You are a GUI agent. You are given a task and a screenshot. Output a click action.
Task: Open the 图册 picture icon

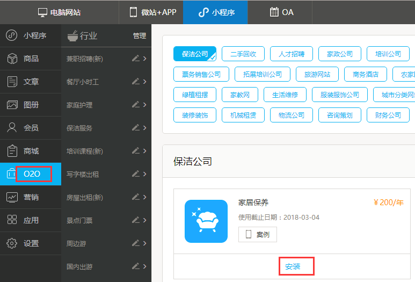12,105
